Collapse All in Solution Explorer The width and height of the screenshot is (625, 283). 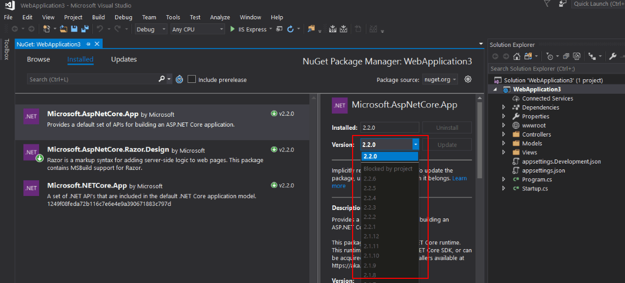[x=567, y=56]
